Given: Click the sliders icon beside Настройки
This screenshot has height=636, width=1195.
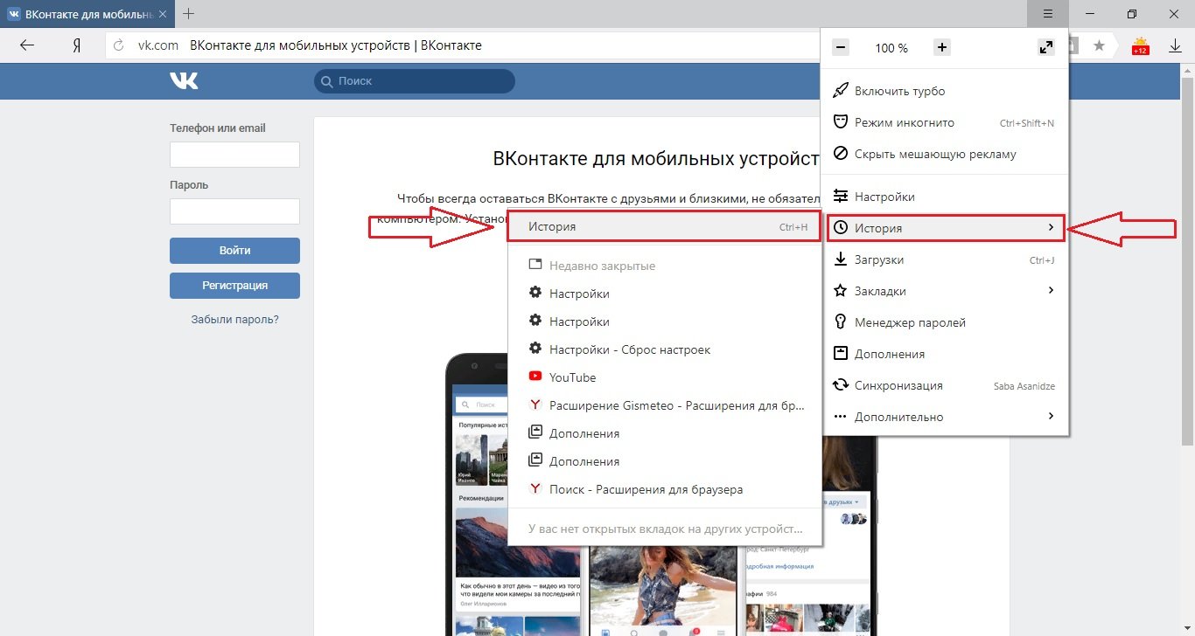Looking at the screenshot, I should click(841, 197).
